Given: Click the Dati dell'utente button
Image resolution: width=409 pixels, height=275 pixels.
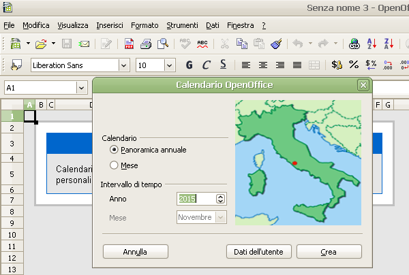Looking at the screenshot, I should (259, 251).
